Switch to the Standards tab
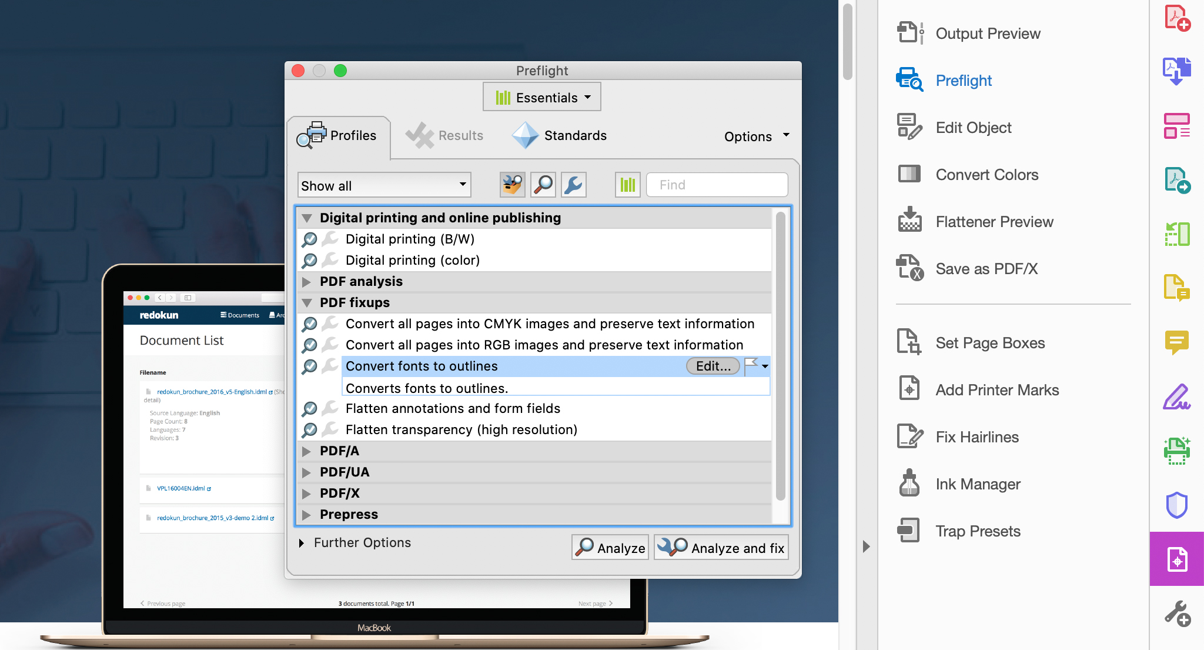 click(559, 136)
